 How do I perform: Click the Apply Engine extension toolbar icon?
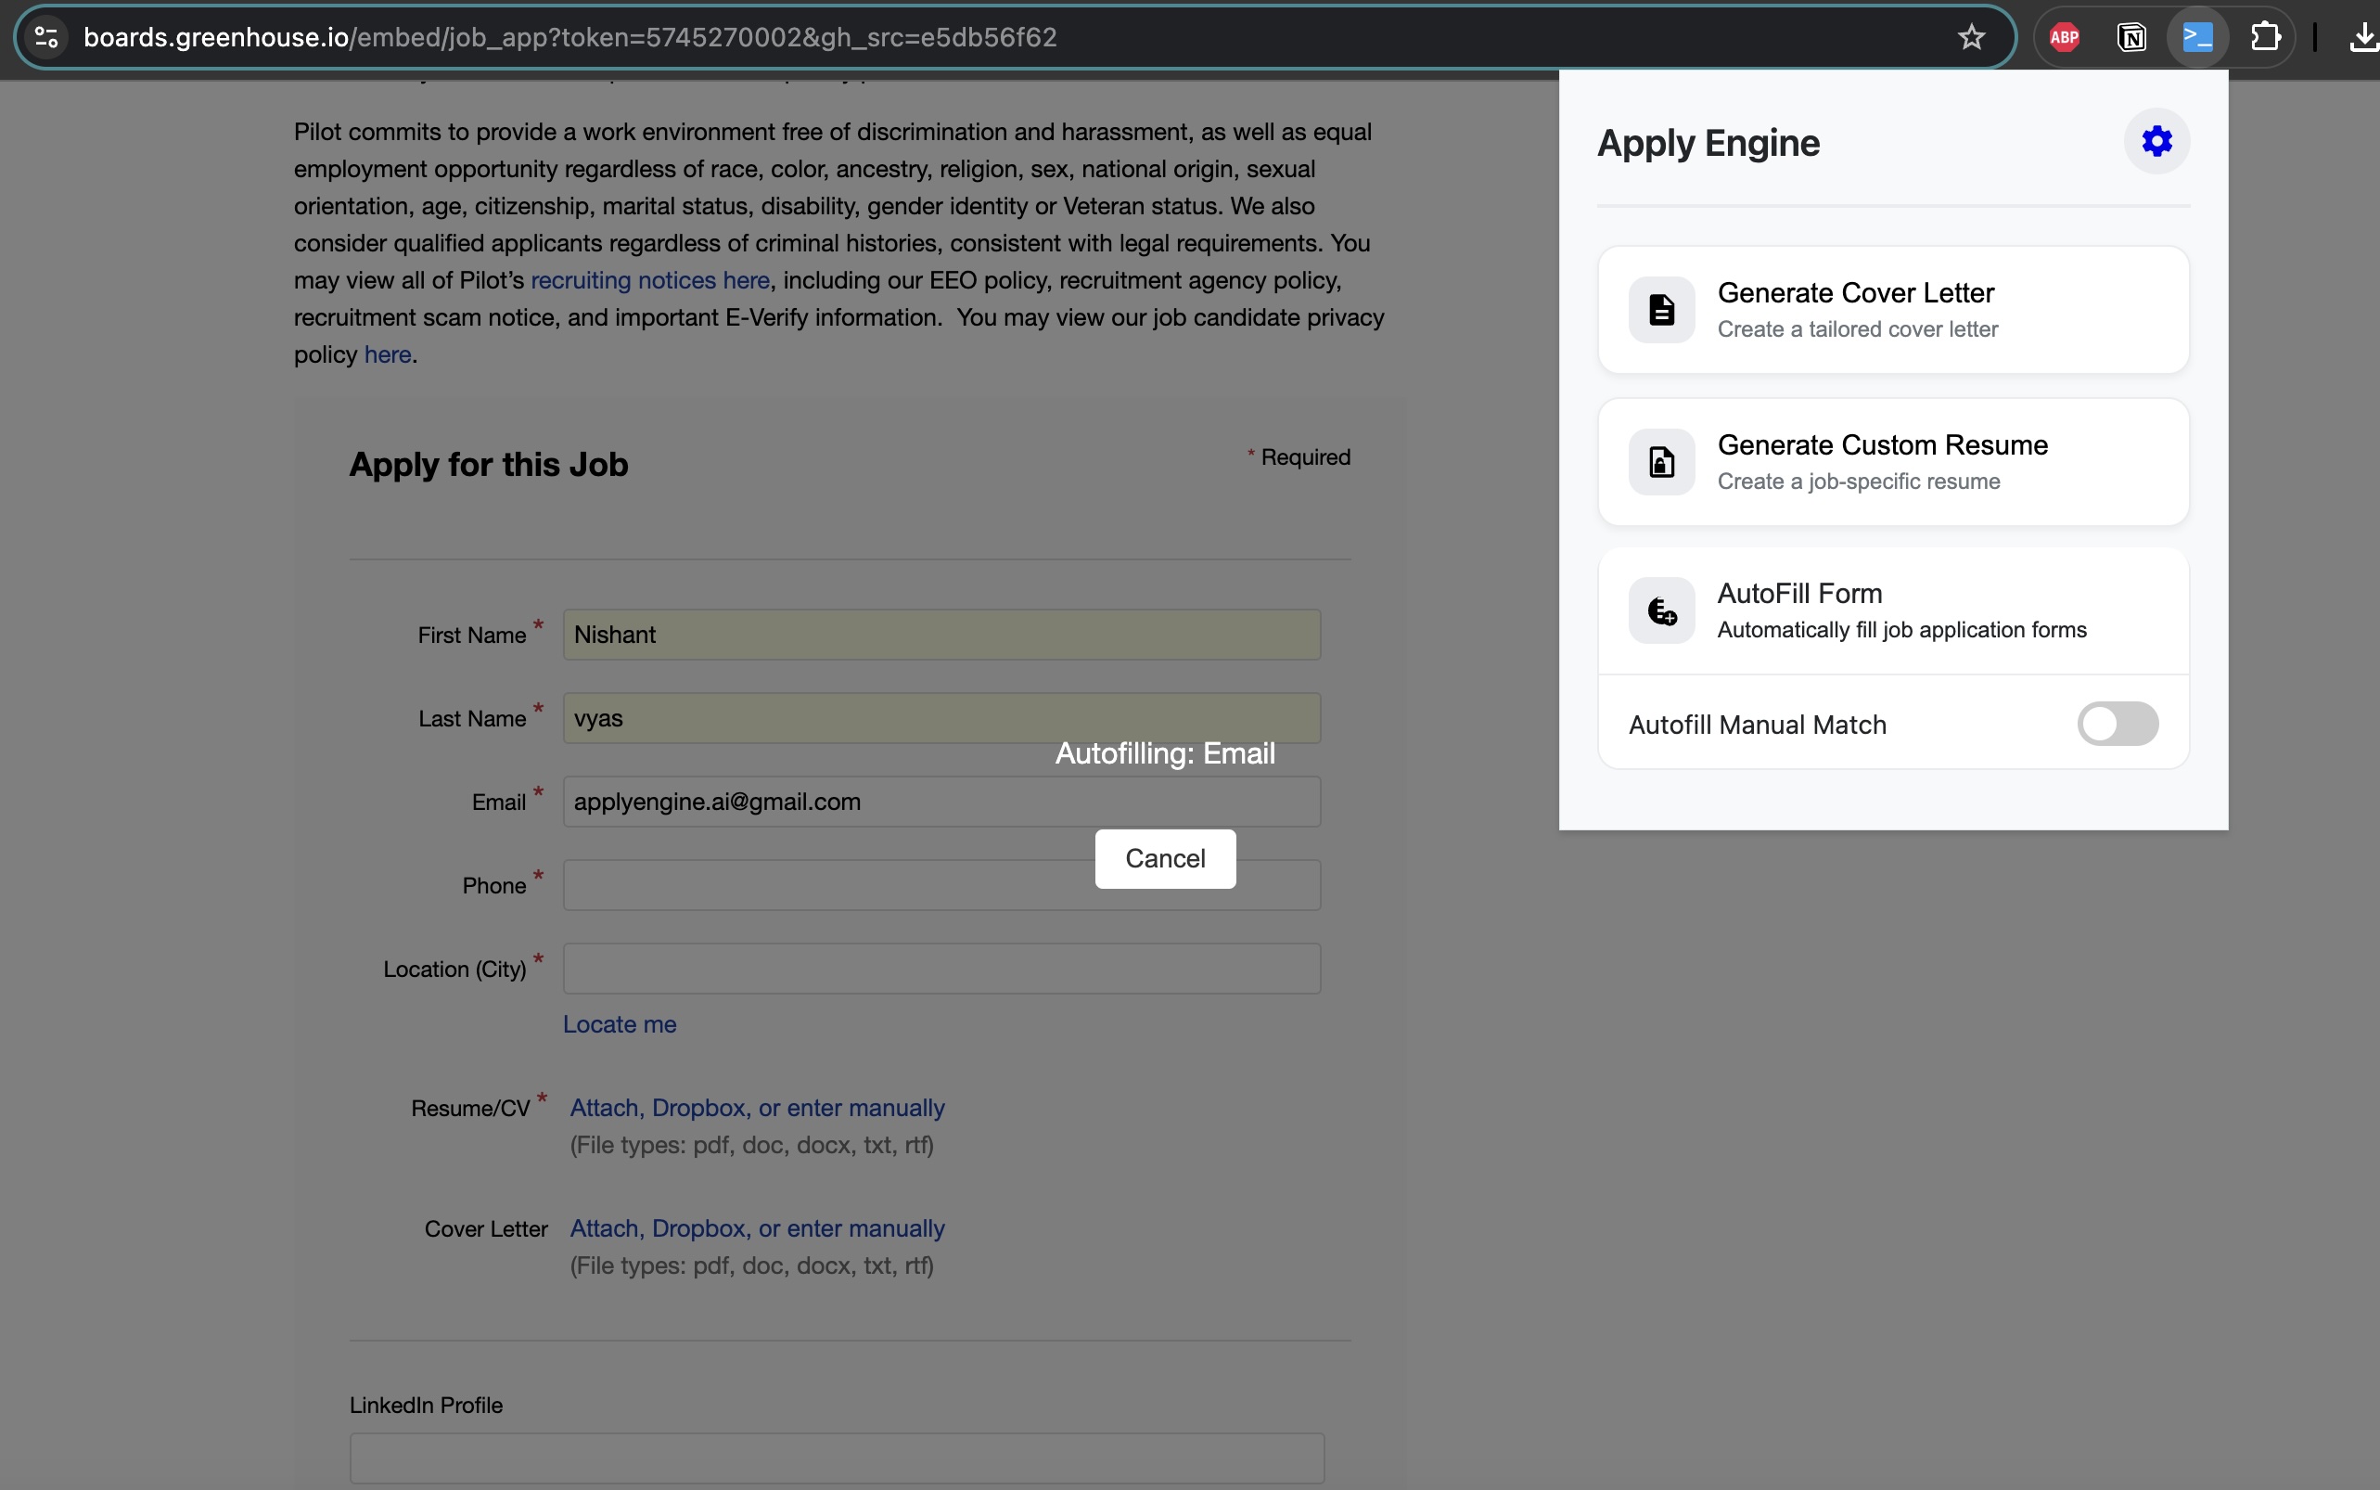coord(2198,37)
